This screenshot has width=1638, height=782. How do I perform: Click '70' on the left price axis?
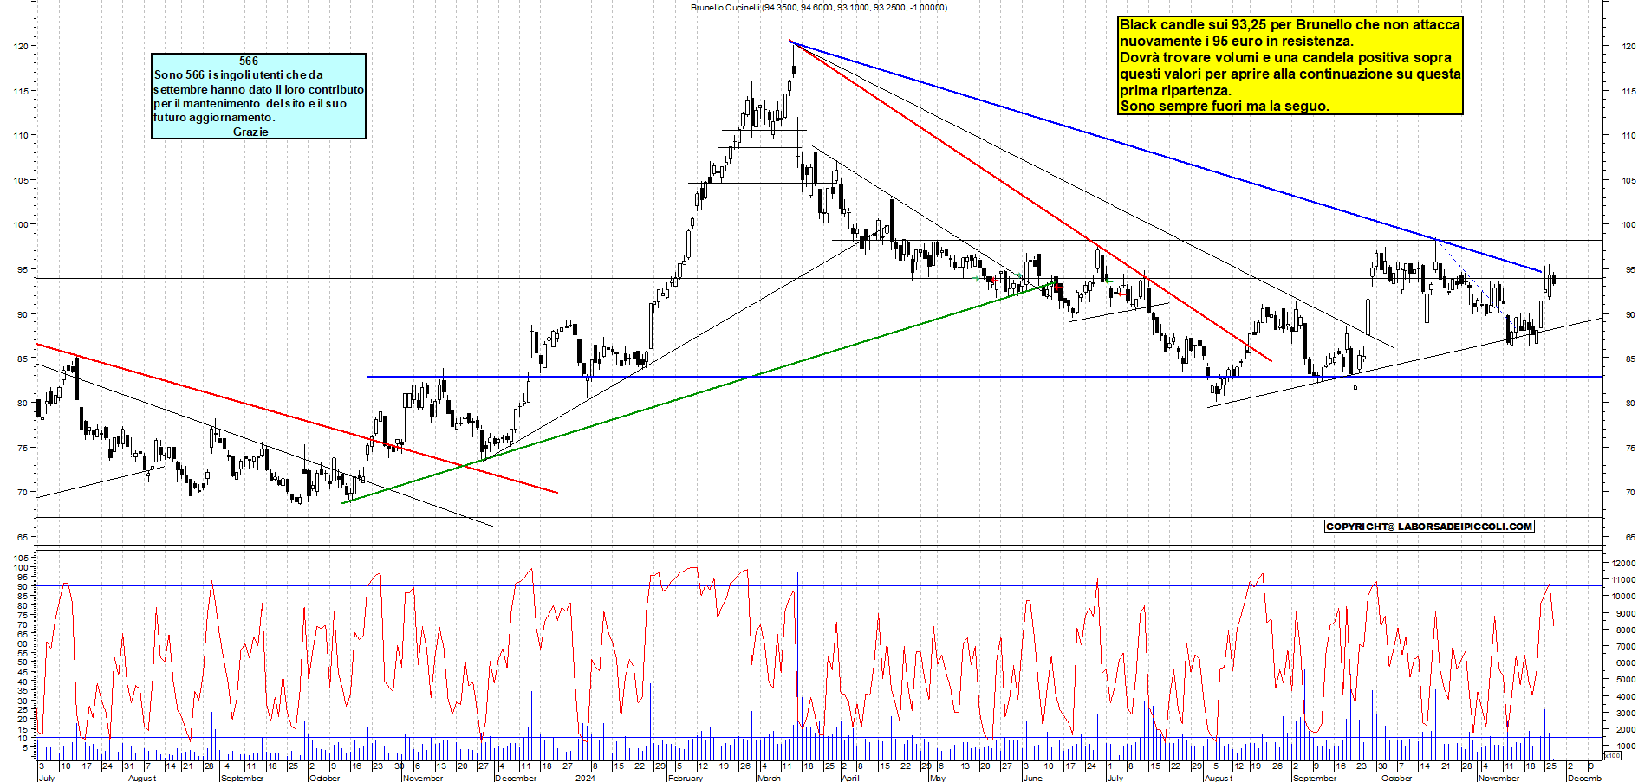tap(22, 493)
